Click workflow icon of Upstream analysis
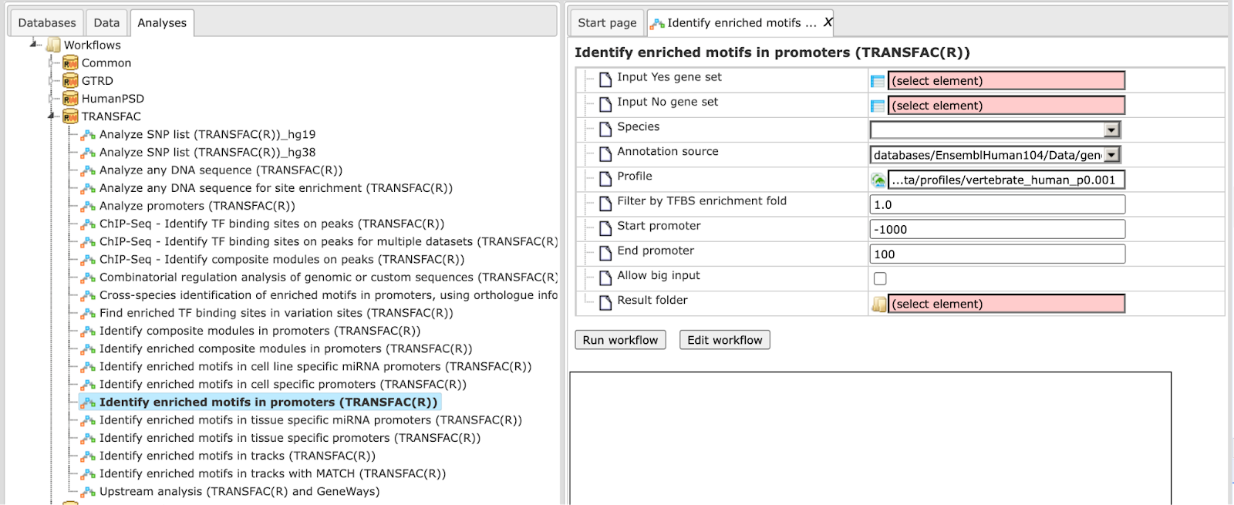The image size is (1234, 505). 89,491
